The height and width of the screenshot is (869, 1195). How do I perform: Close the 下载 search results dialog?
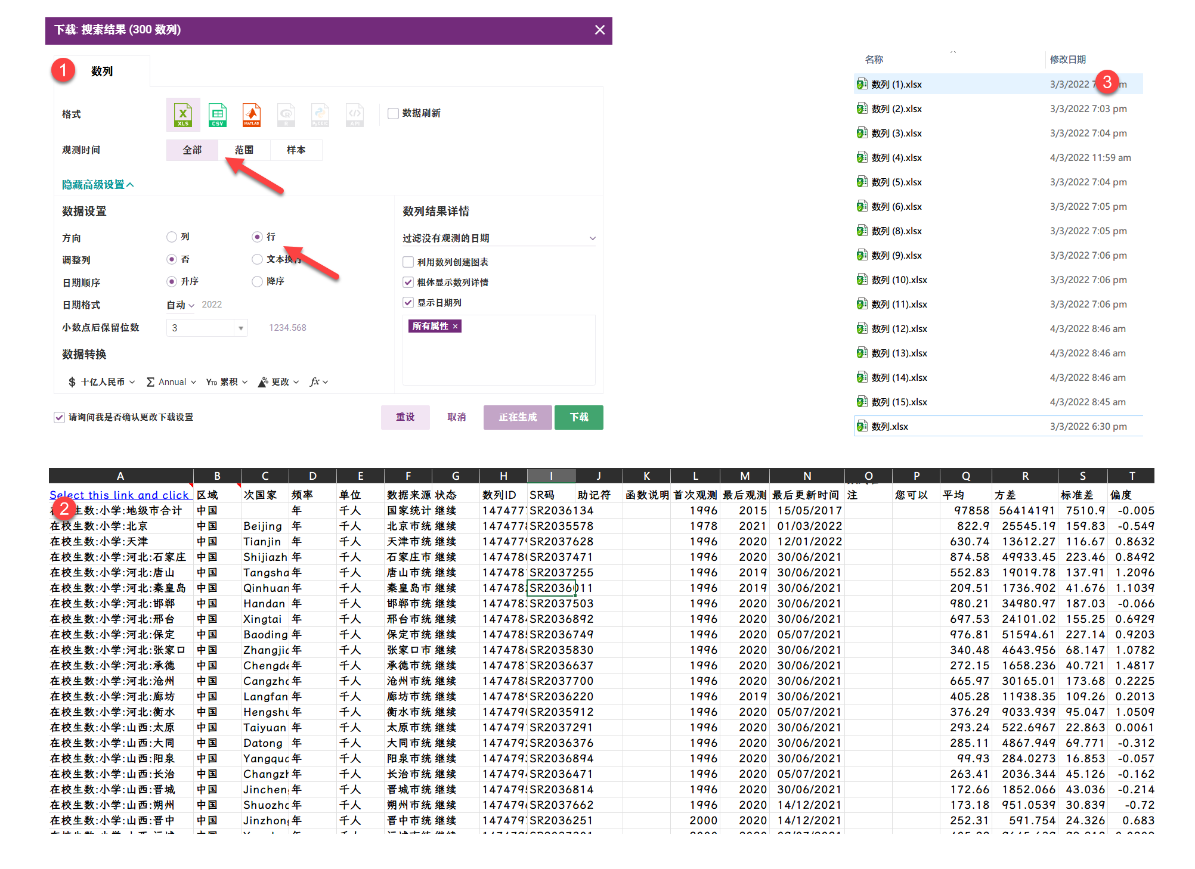[x=599, y=30]
